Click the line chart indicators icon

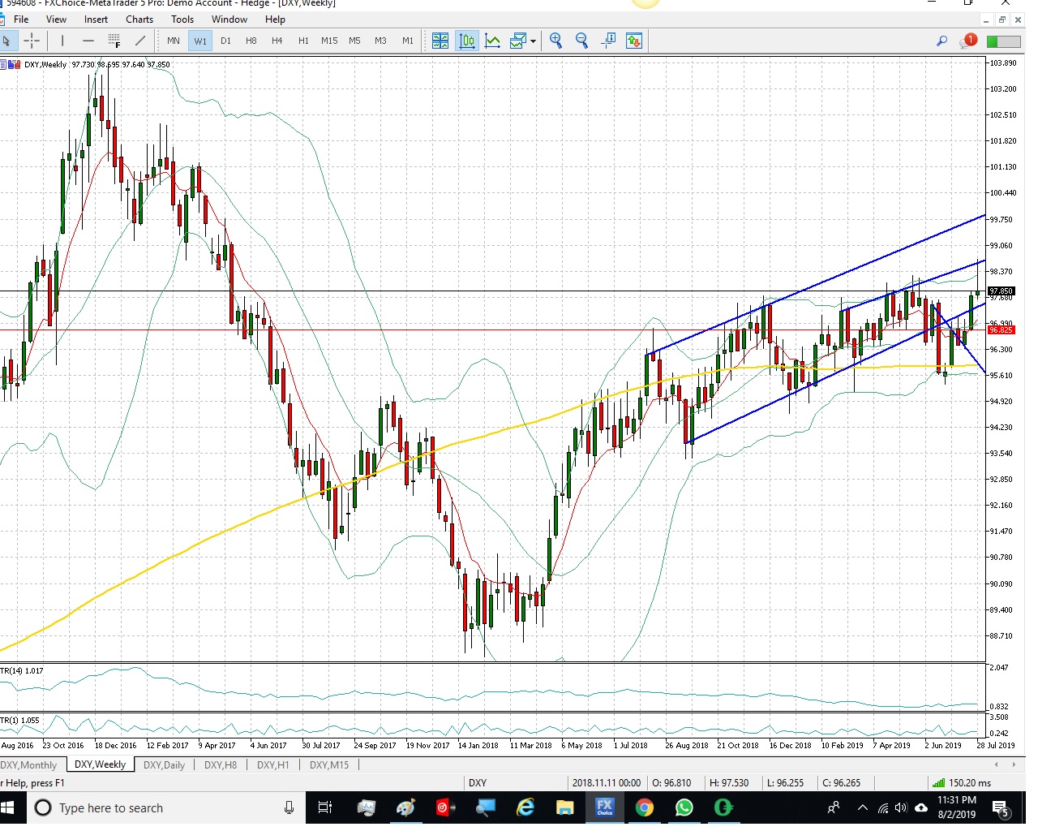492,41
